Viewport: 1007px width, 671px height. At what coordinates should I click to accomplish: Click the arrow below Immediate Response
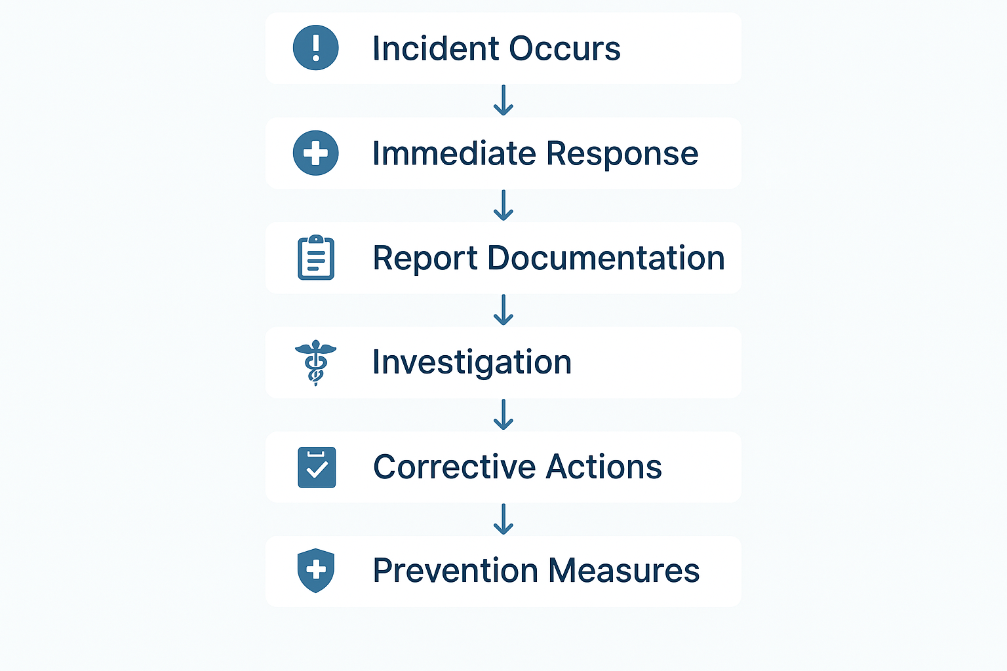click(503, 205)
